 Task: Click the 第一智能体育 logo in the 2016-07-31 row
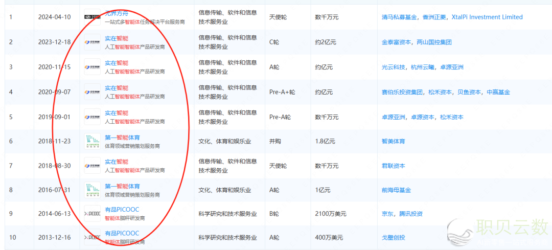[x=93, y=190]
